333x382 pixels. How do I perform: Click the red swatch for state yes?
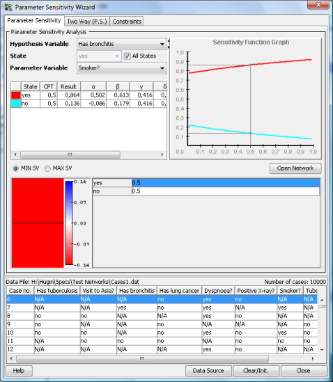pos(16,95)
